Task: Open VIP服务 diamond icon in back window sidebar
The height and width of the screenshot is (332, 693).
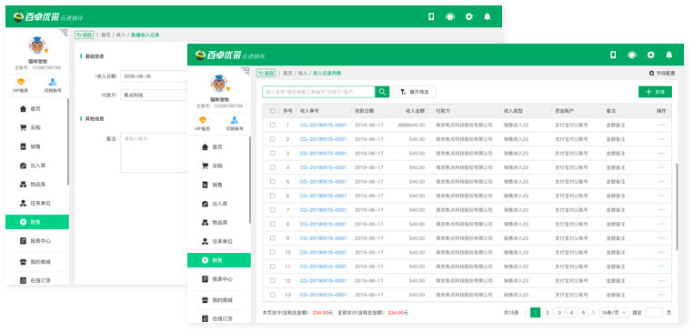Action: click(21, 82)
